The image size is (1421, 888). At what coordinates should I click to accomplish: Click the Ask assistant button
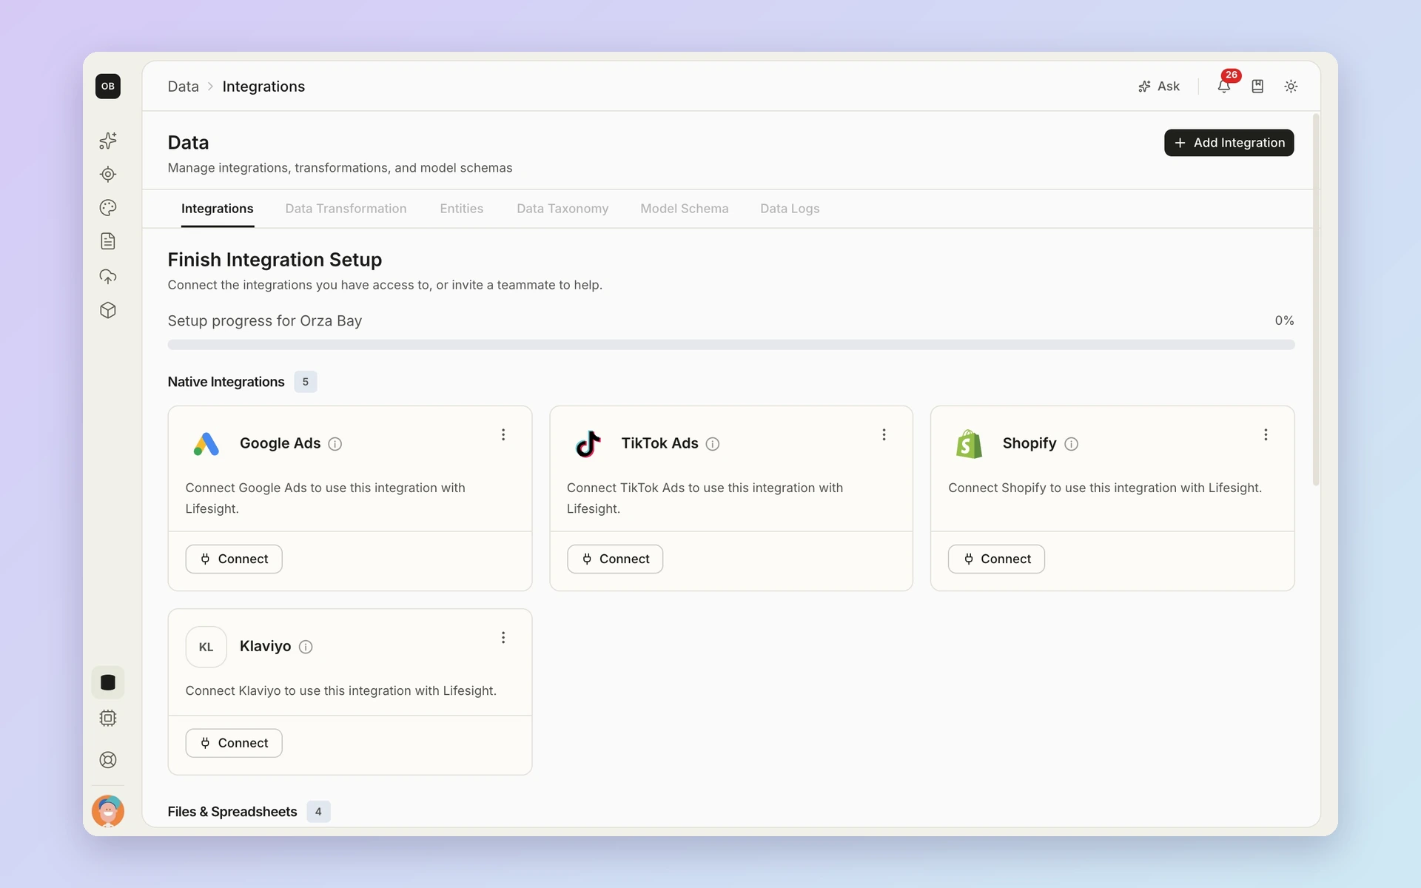coord(1159,87)
